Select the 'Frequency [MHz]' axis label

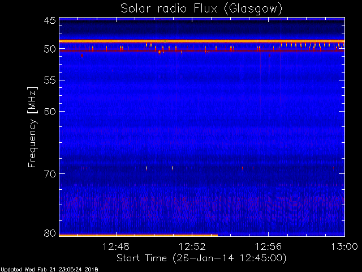33,127
